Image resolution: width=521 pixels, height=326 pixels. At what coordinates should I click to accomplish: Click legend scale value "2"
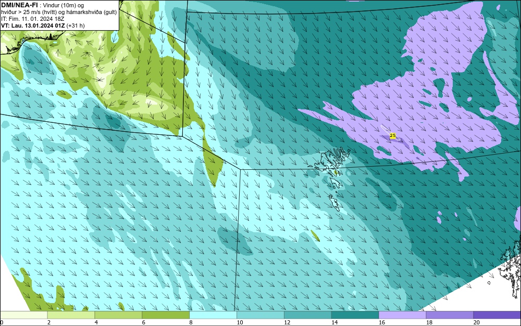pyautogui.click(x=49, y=322)
